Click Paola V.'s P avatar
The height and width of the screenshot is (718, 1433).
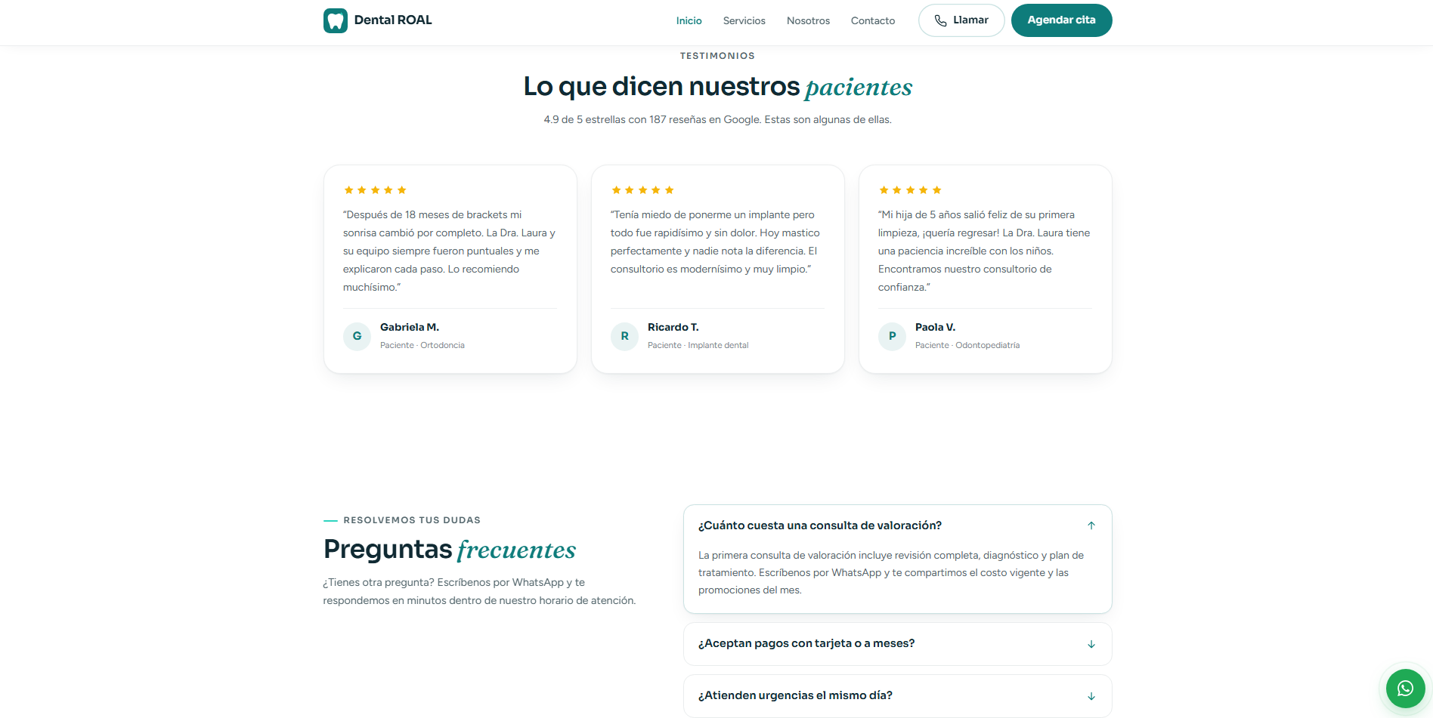point(892,336)
